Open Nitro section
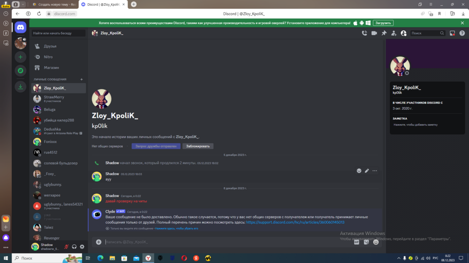The image size is (469, 263). [x=59, y=57]
